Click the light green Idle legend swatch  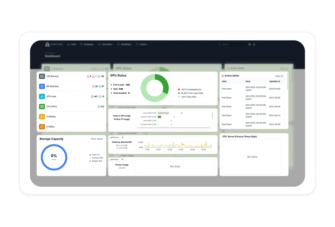coord(179,97)
